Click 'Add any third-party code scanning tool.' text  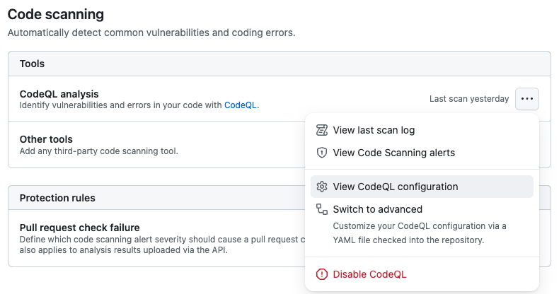(x=99, y=151)
